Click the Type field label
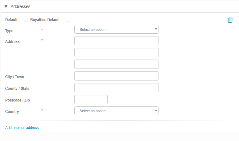This screenshot has height=141, width=239. (x=9, y=31)
